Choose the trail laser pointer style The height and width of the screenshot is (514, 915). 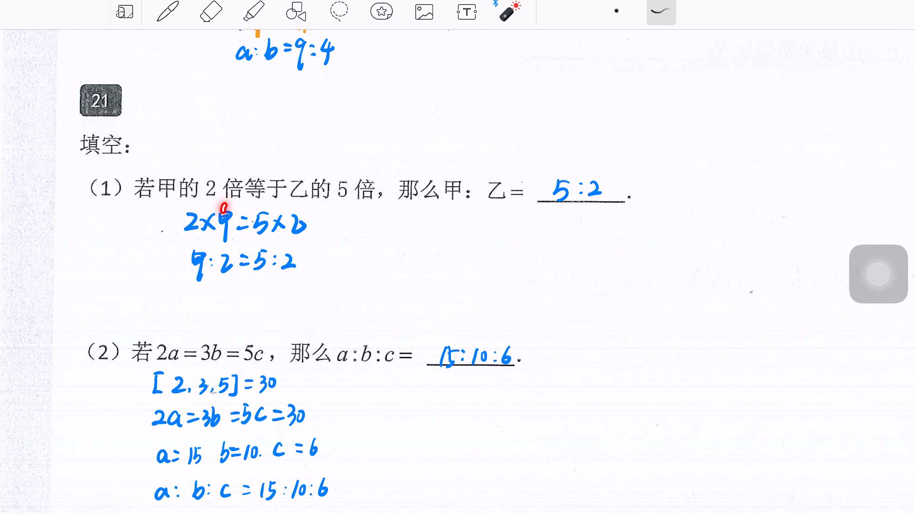tap(661, 11)
